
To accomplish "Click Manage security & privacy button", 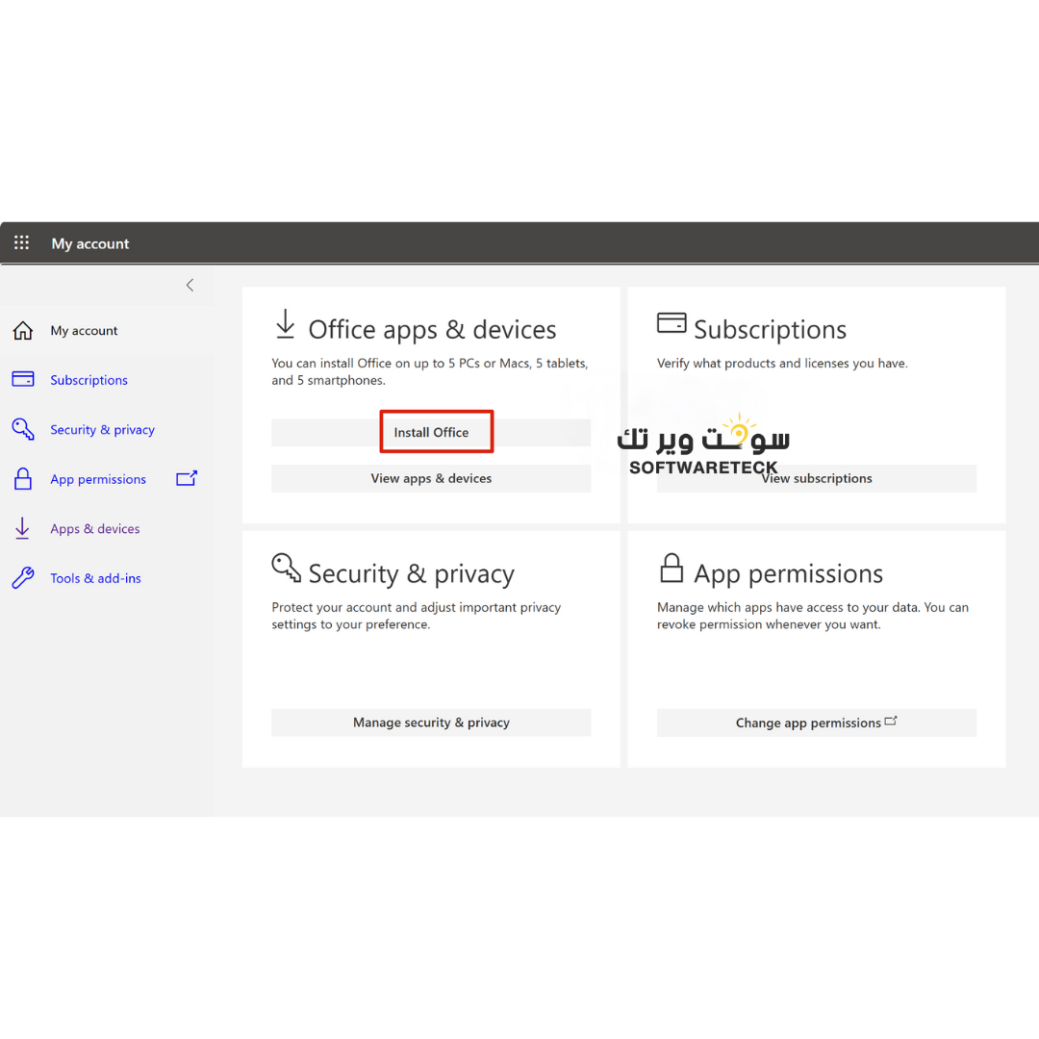I will tap(431, 722).
